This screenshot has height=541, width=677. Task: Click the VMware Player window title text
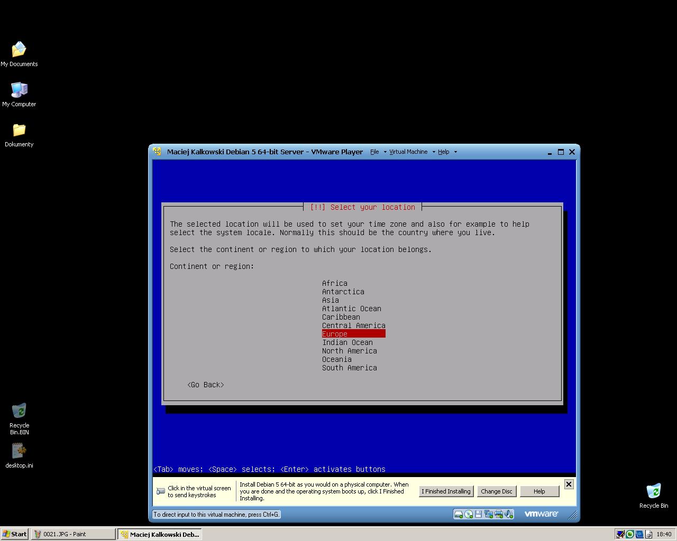[x=265, y=152]
